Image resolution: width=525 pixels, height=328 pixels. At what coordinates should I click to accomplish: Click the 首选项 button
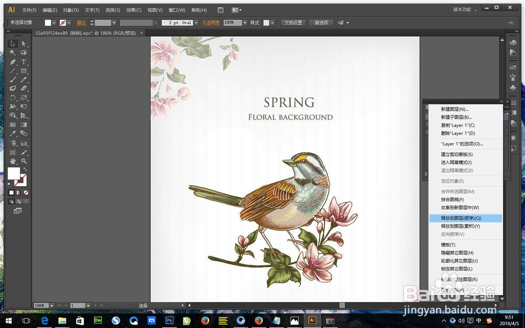[321, 23]
